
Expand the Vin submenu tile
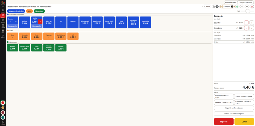click(61, 22)
